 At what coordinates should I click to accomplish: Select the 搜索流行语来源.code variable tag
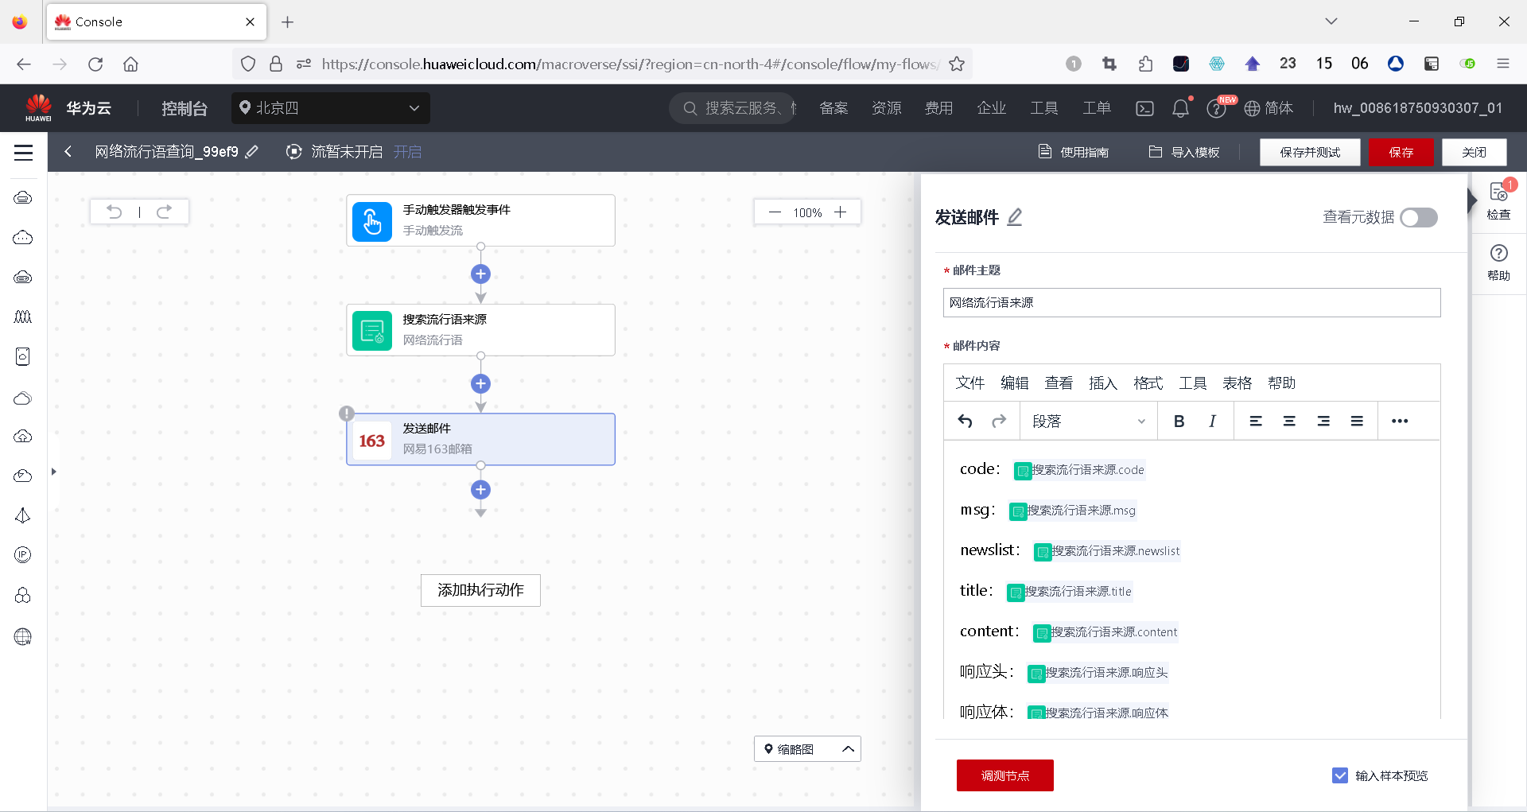[x=1080, y=470]
